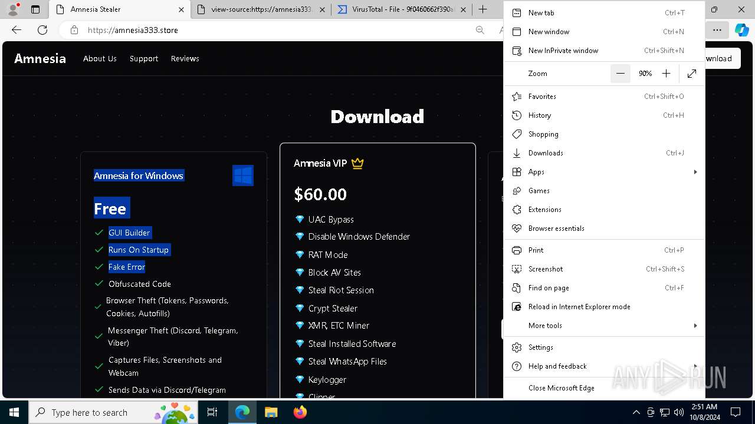This screenshot has width=755, height=424.
Task: Open History from the menu
Action: (x=604, y=115)
